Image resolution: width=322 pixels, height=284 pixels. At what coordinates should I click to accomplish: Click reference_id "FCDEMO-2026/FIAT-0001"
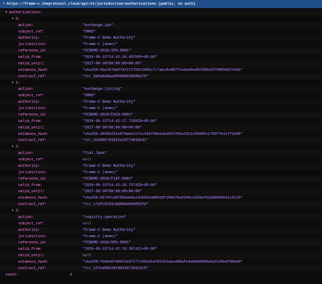pyautogui.click(x=108, y=178)
